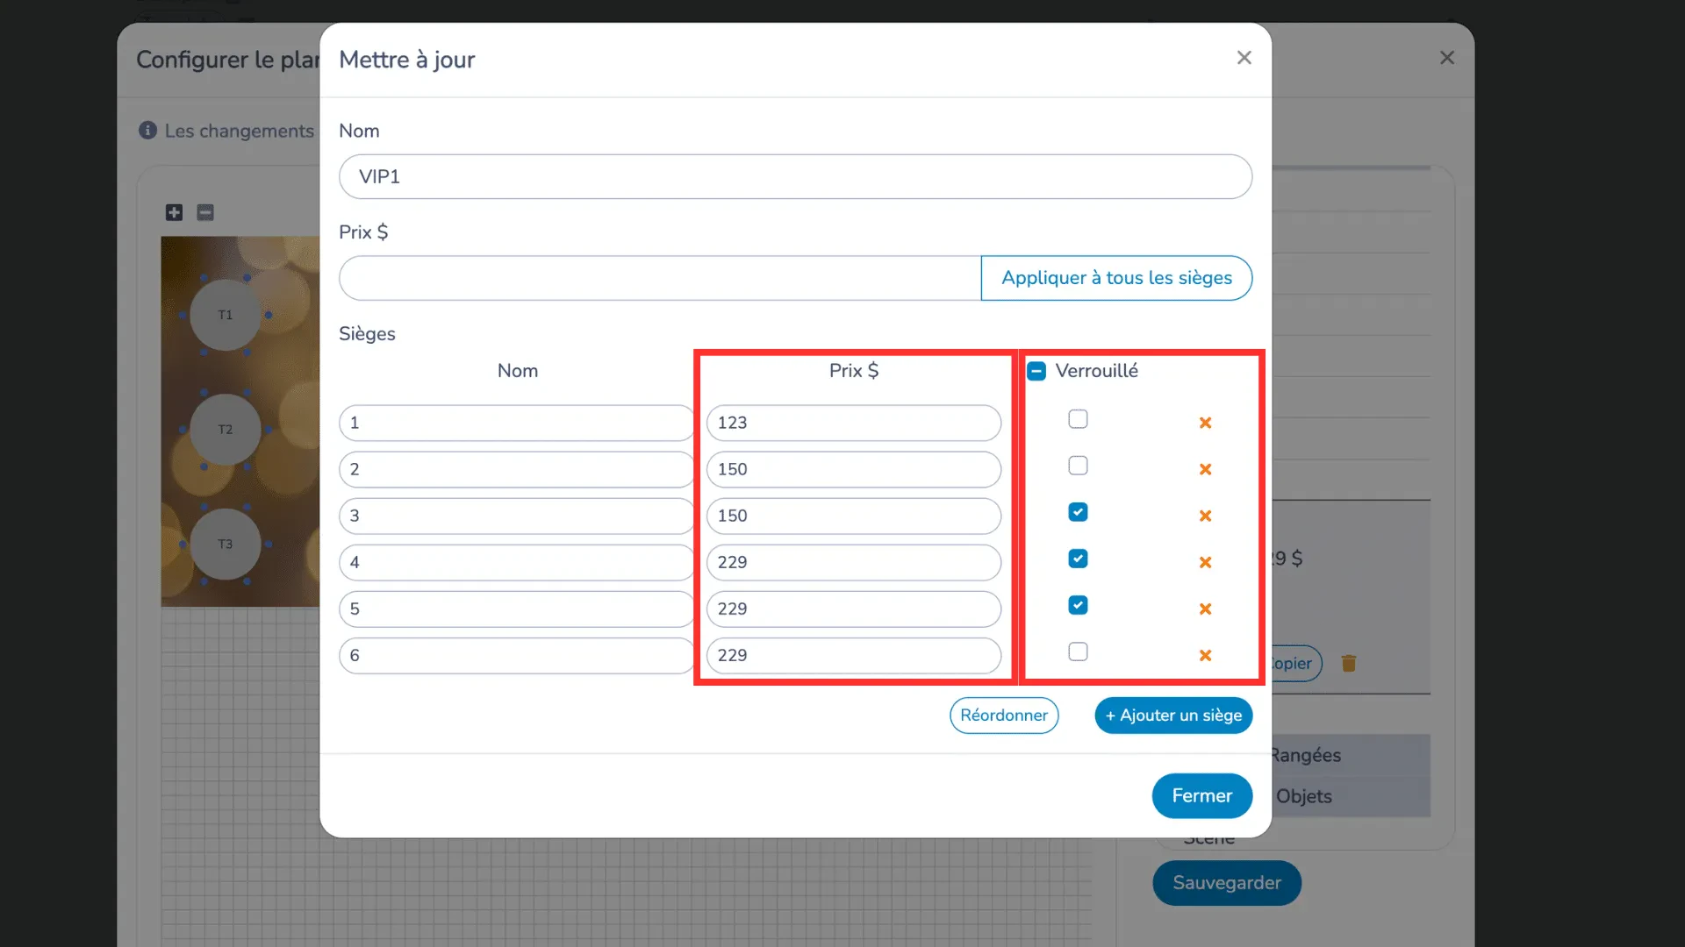The image size is (1685, 947).
Task: Close the Mettre à jour dialog
Action: (1244, 58)
